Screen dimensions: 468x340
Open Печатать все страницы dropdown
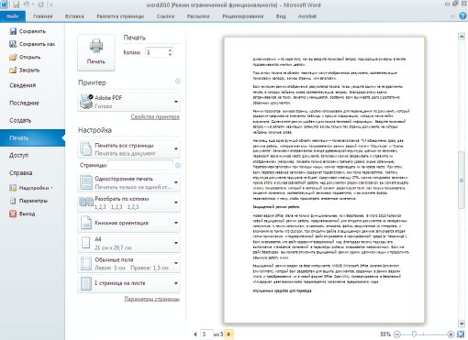click(x=128, y=149)
